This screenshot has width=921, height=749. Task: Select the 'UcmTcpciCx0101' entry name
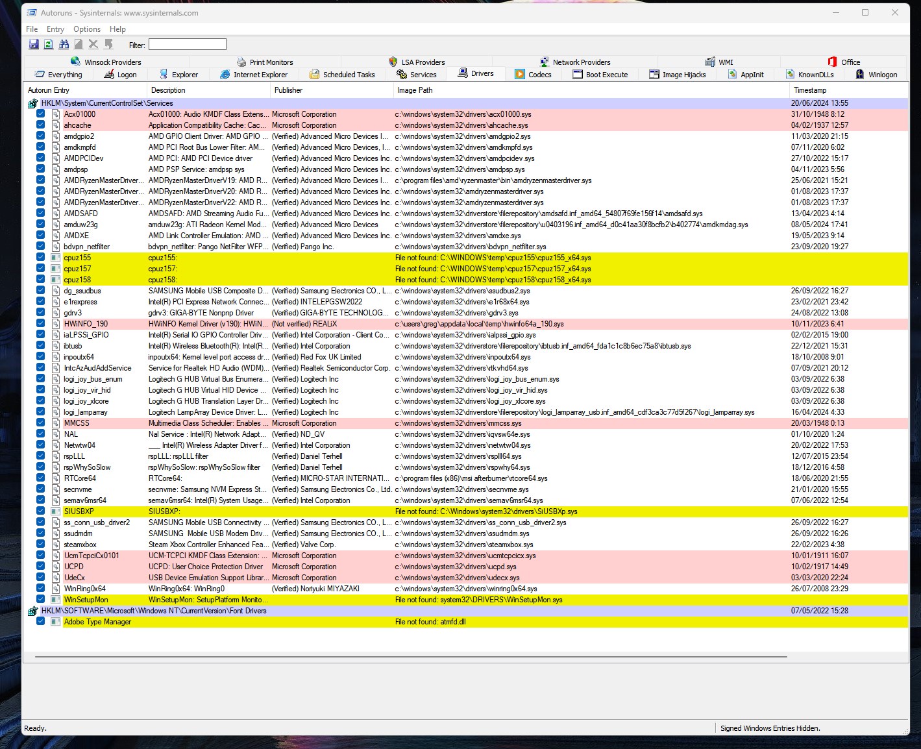pyautogui.click(x=92, y=556)
